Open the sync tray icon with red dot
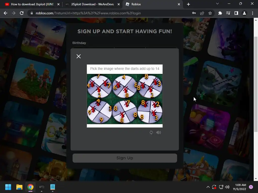The image size is (258, 193). tap(214, 187)
